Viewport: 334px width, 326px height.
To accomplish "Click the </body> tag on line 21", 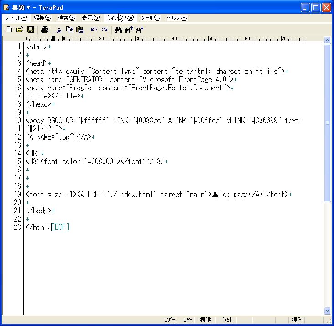I will [38, 211].
